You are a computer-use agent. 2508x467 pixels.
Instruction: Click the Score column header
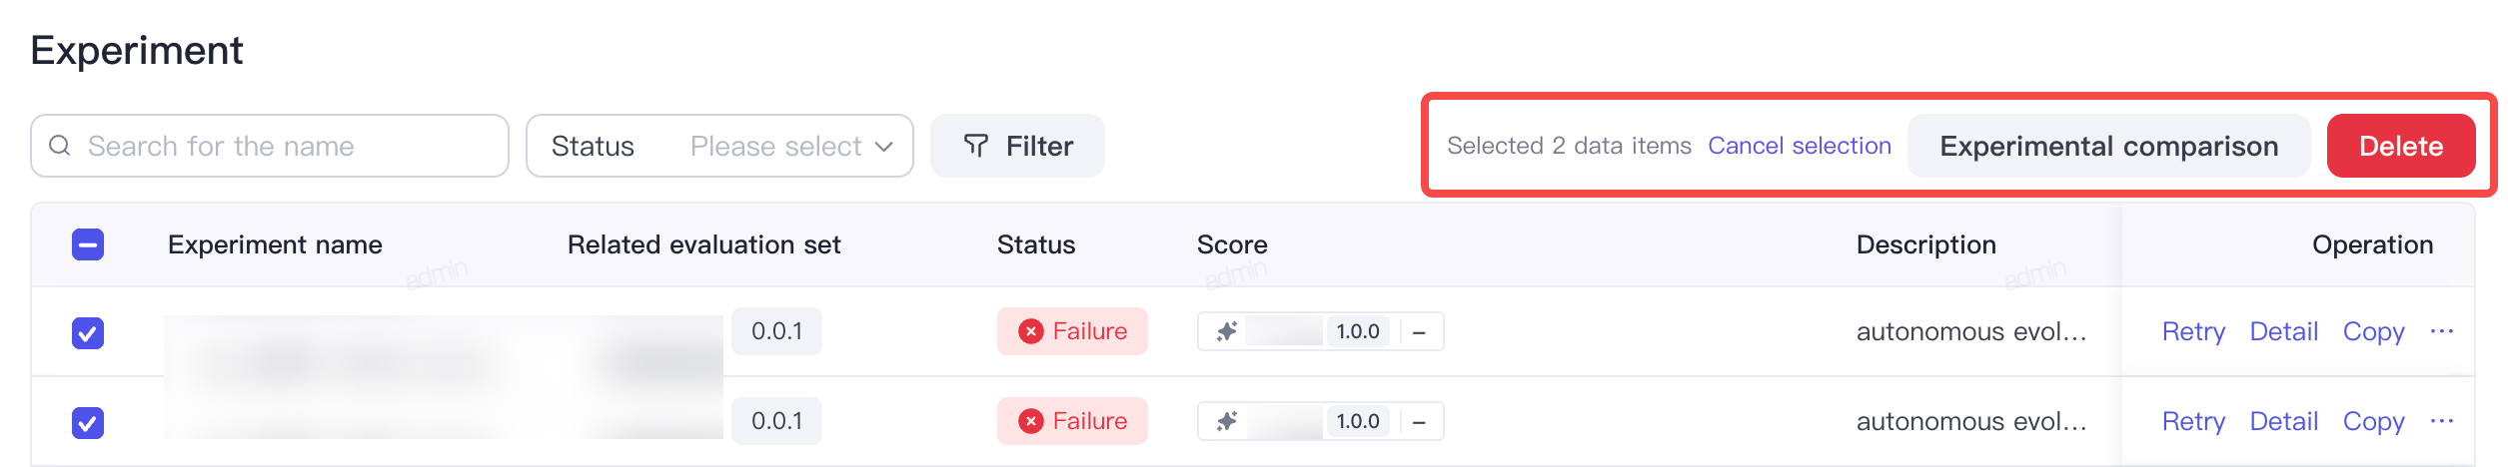(1232, 244)
